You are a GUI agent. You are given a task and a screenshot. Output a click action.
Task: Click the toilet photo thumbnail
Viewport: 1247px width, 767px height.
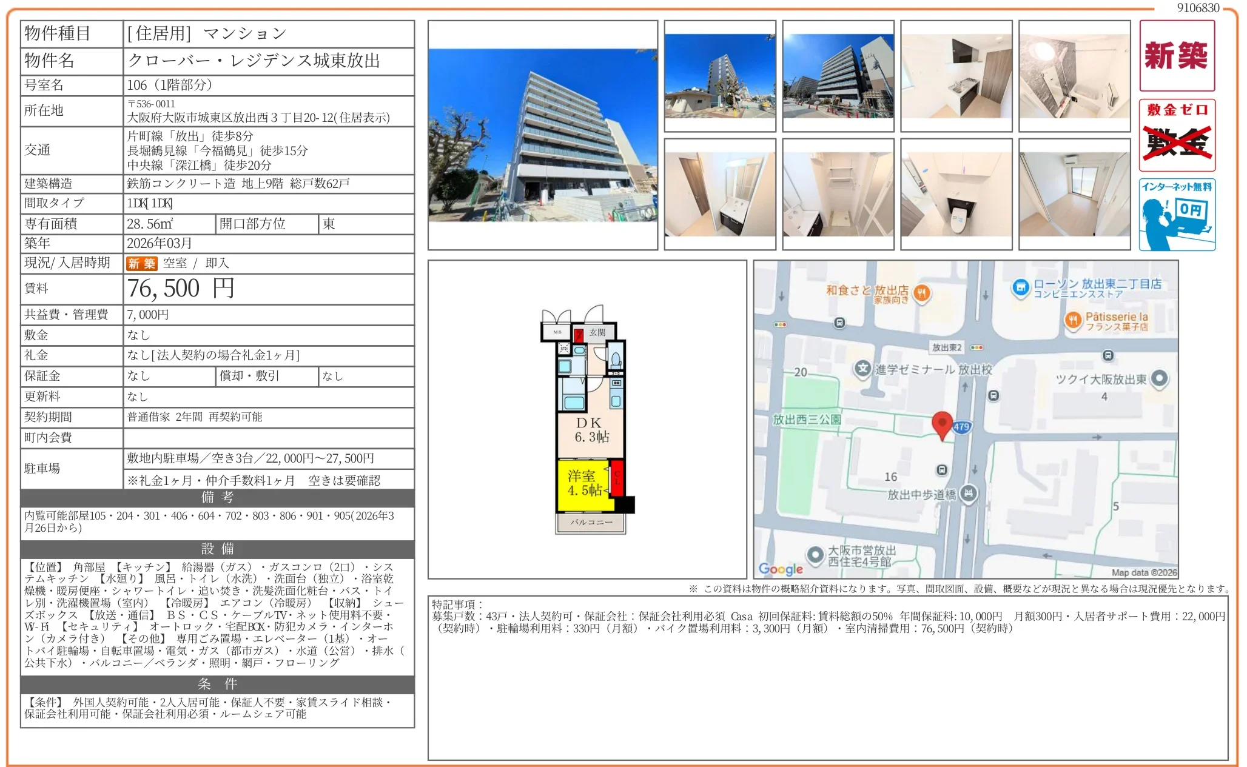click(x=957, y=193)
